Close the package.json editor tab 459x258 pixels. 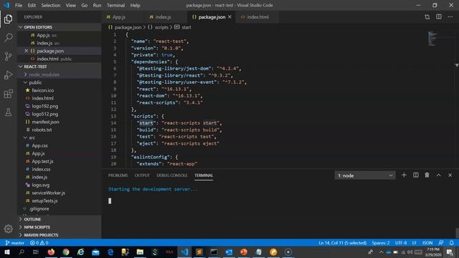(229, 17)
